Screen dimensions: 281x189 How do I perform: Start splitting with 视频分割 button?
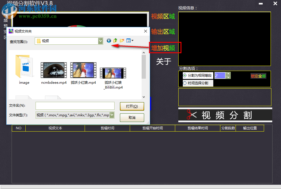coord(225,115)
